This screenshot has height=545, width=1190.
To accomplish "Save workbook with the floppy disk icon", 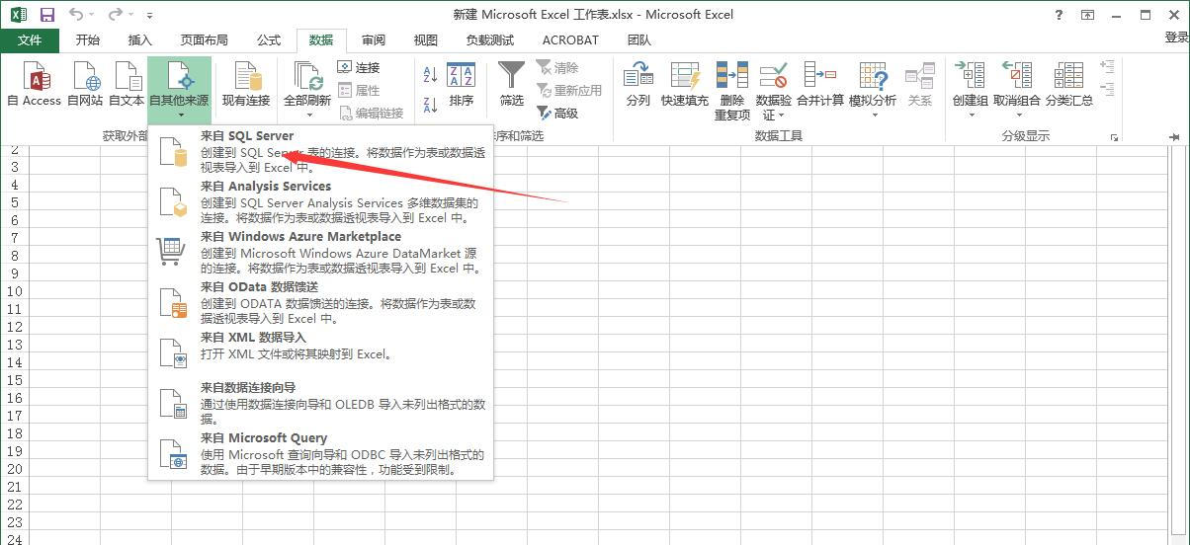I will [x=46, y=14].
